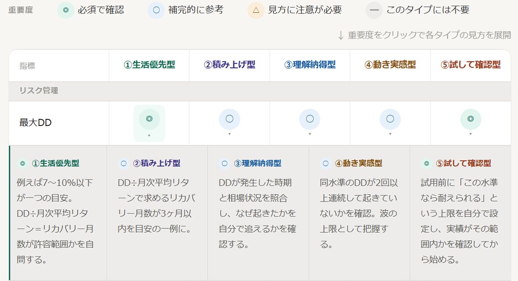This screenshot has height=281, width=518.
Task: Click the ①生活優先型 detail panel heading
Action: pyautogui.click(x=55, y=163)
